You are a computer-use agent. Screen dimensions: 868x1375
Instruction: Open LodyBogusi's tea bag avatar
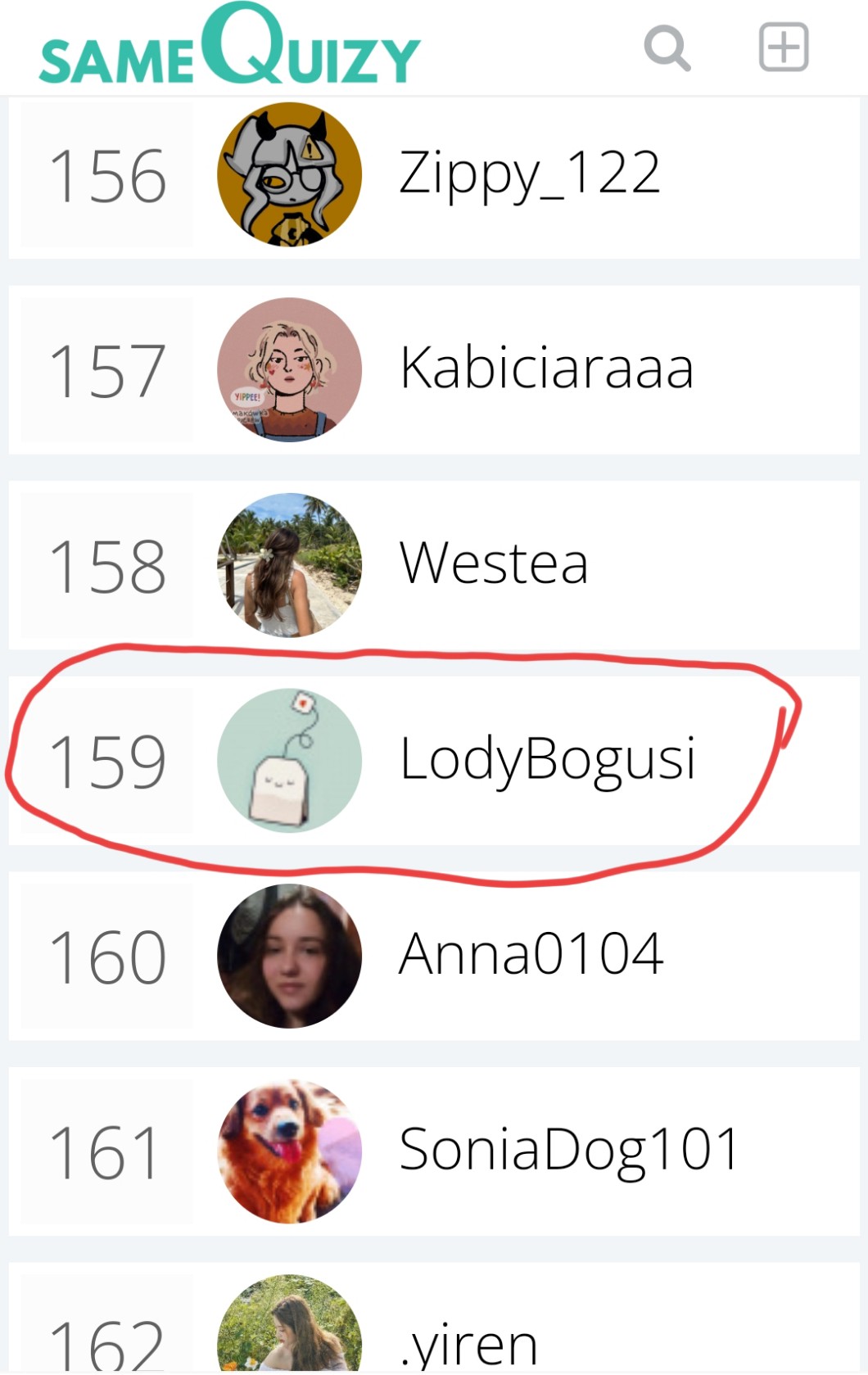[289, 761]
